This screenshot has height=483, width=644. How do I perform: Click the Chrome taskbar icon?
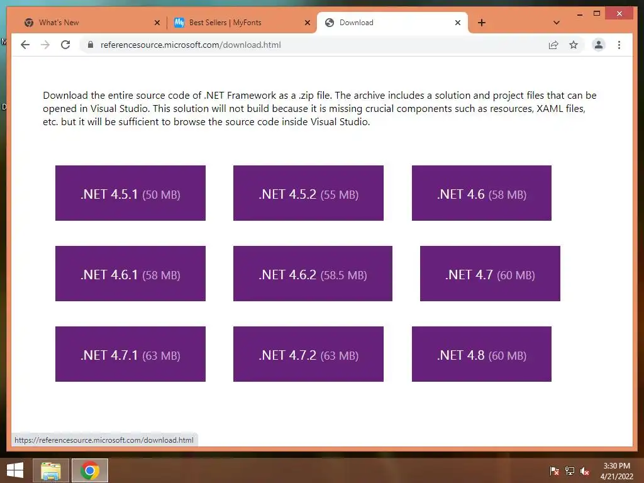90,470
